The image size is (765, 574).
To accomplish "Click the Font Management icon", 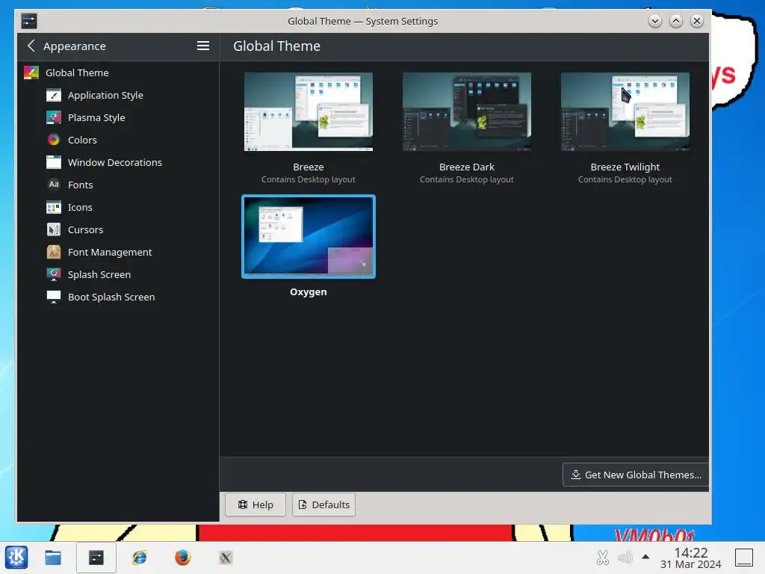I will (54, 252).
